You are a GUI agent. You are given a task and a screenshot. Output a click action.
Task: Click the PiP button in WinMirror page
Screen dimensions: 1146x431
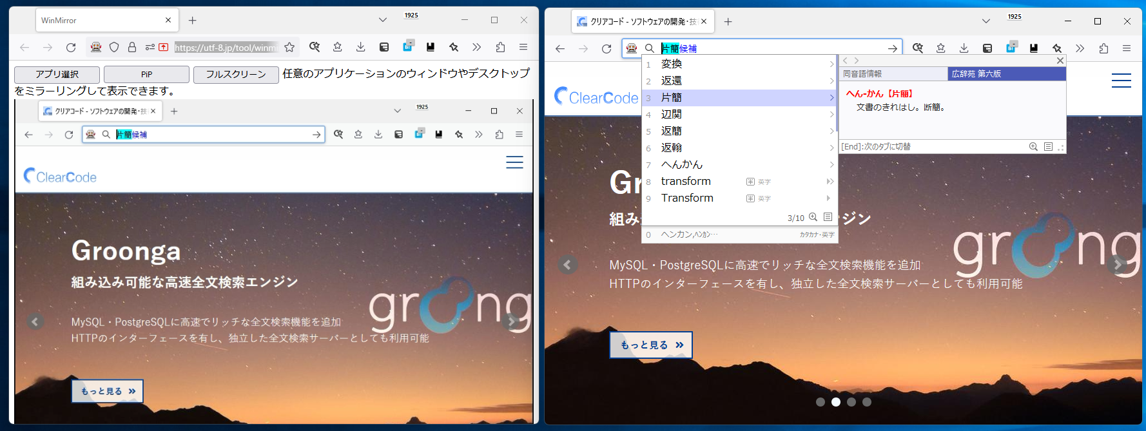(146, 75)
